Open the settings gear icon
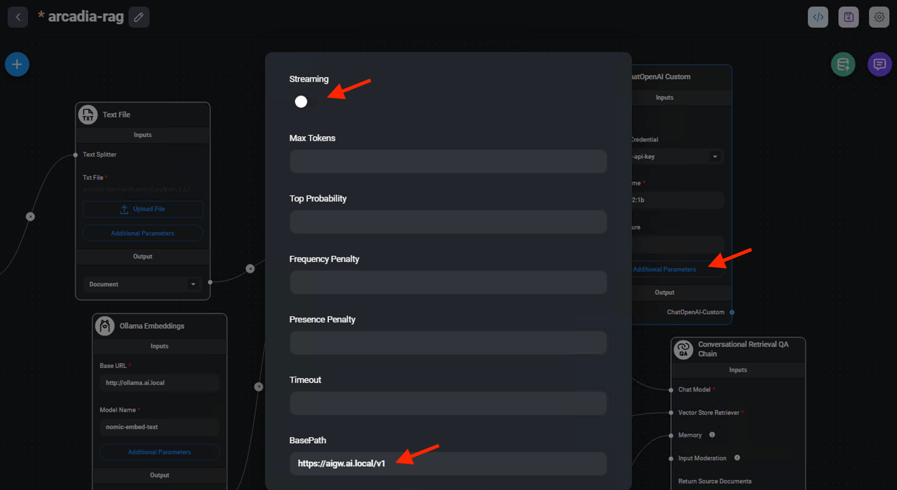This screenshot has height=490, width=897. point(879,17)
